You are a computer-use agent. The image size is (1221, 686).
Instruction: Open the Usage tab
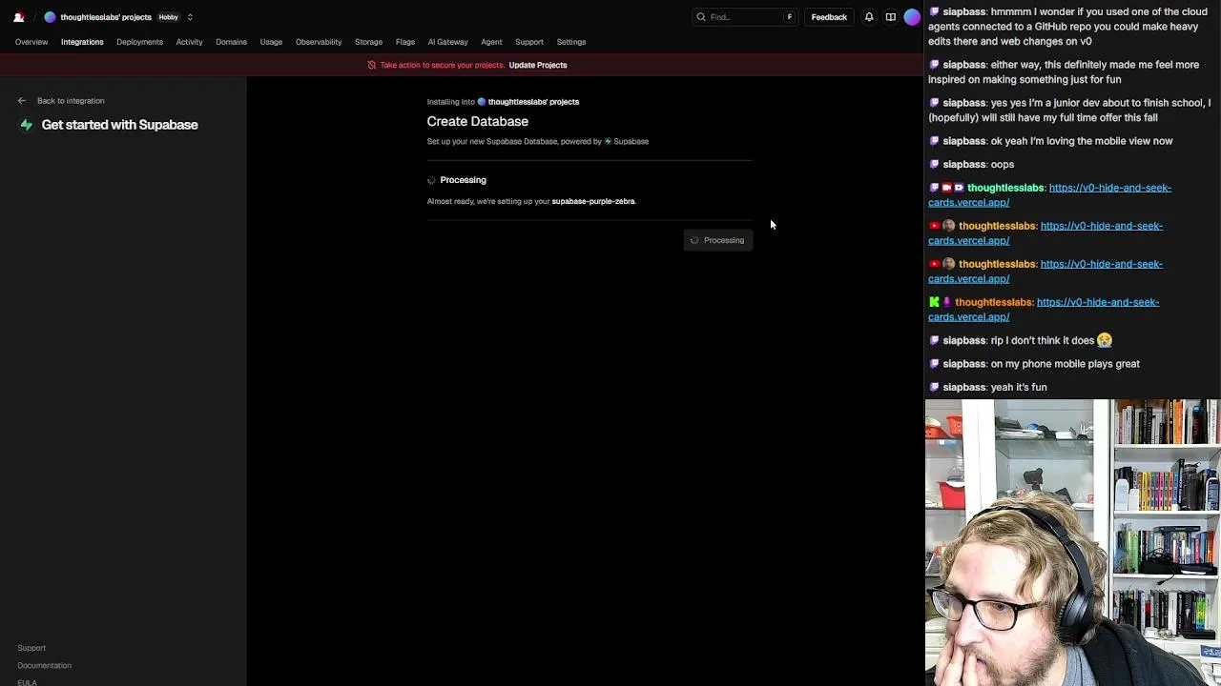click(x=271, y=42)
